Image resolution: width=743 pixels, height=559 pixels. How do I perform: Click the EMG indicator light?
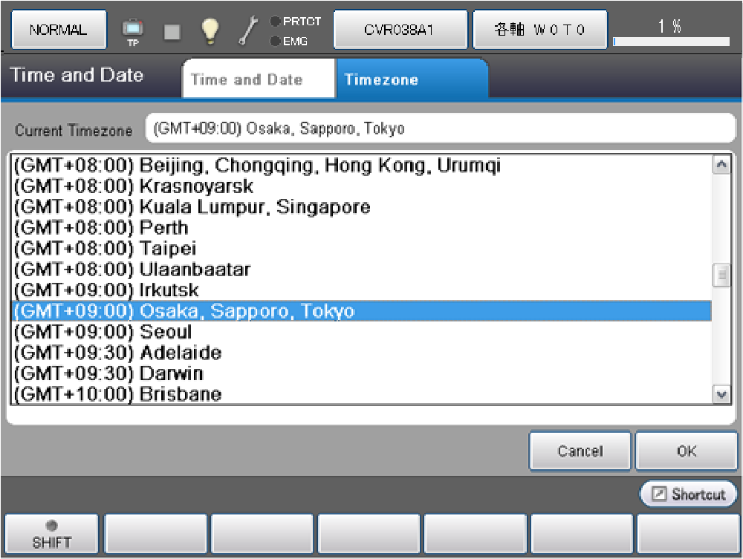(x=276, y=42)
